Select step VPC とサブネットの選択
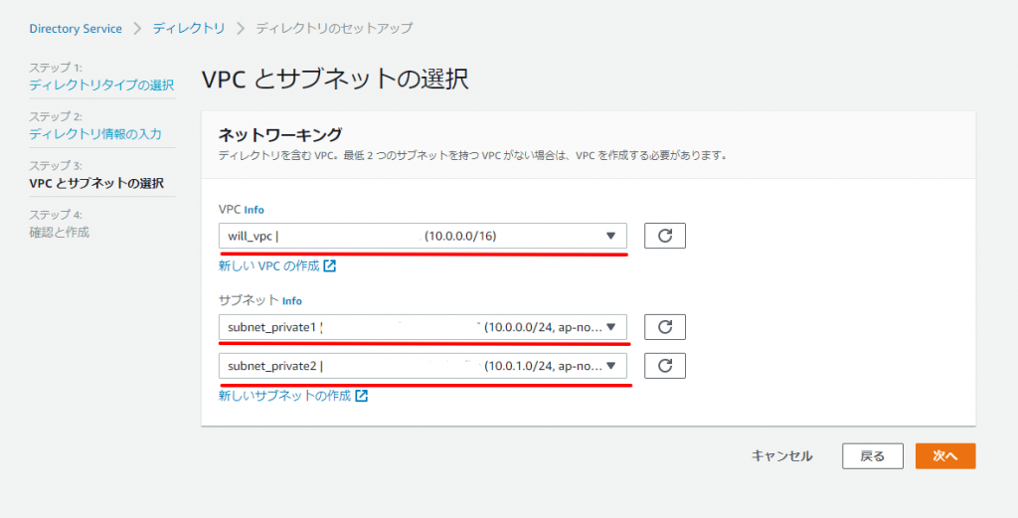1018x518 pixels. pos(96,183)
